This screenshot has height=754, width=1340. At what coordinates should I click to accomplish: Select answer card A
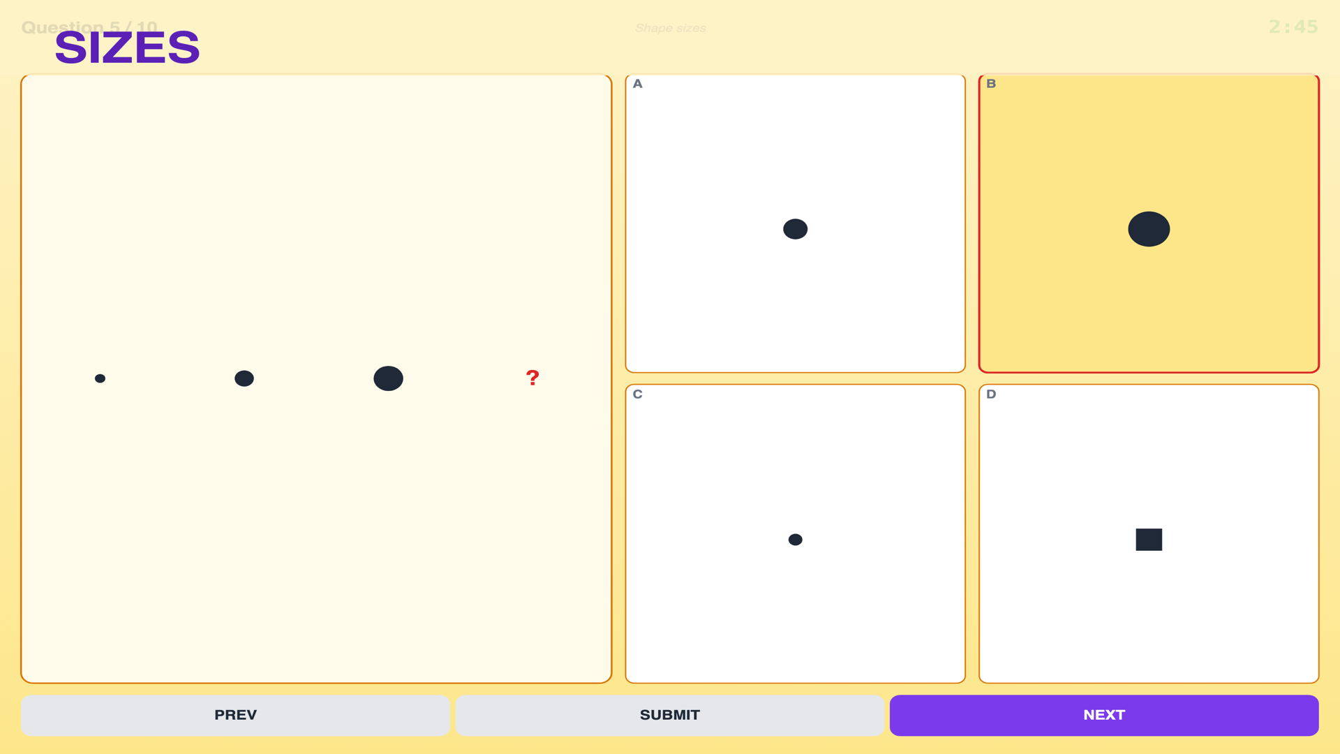coord(795,223)
